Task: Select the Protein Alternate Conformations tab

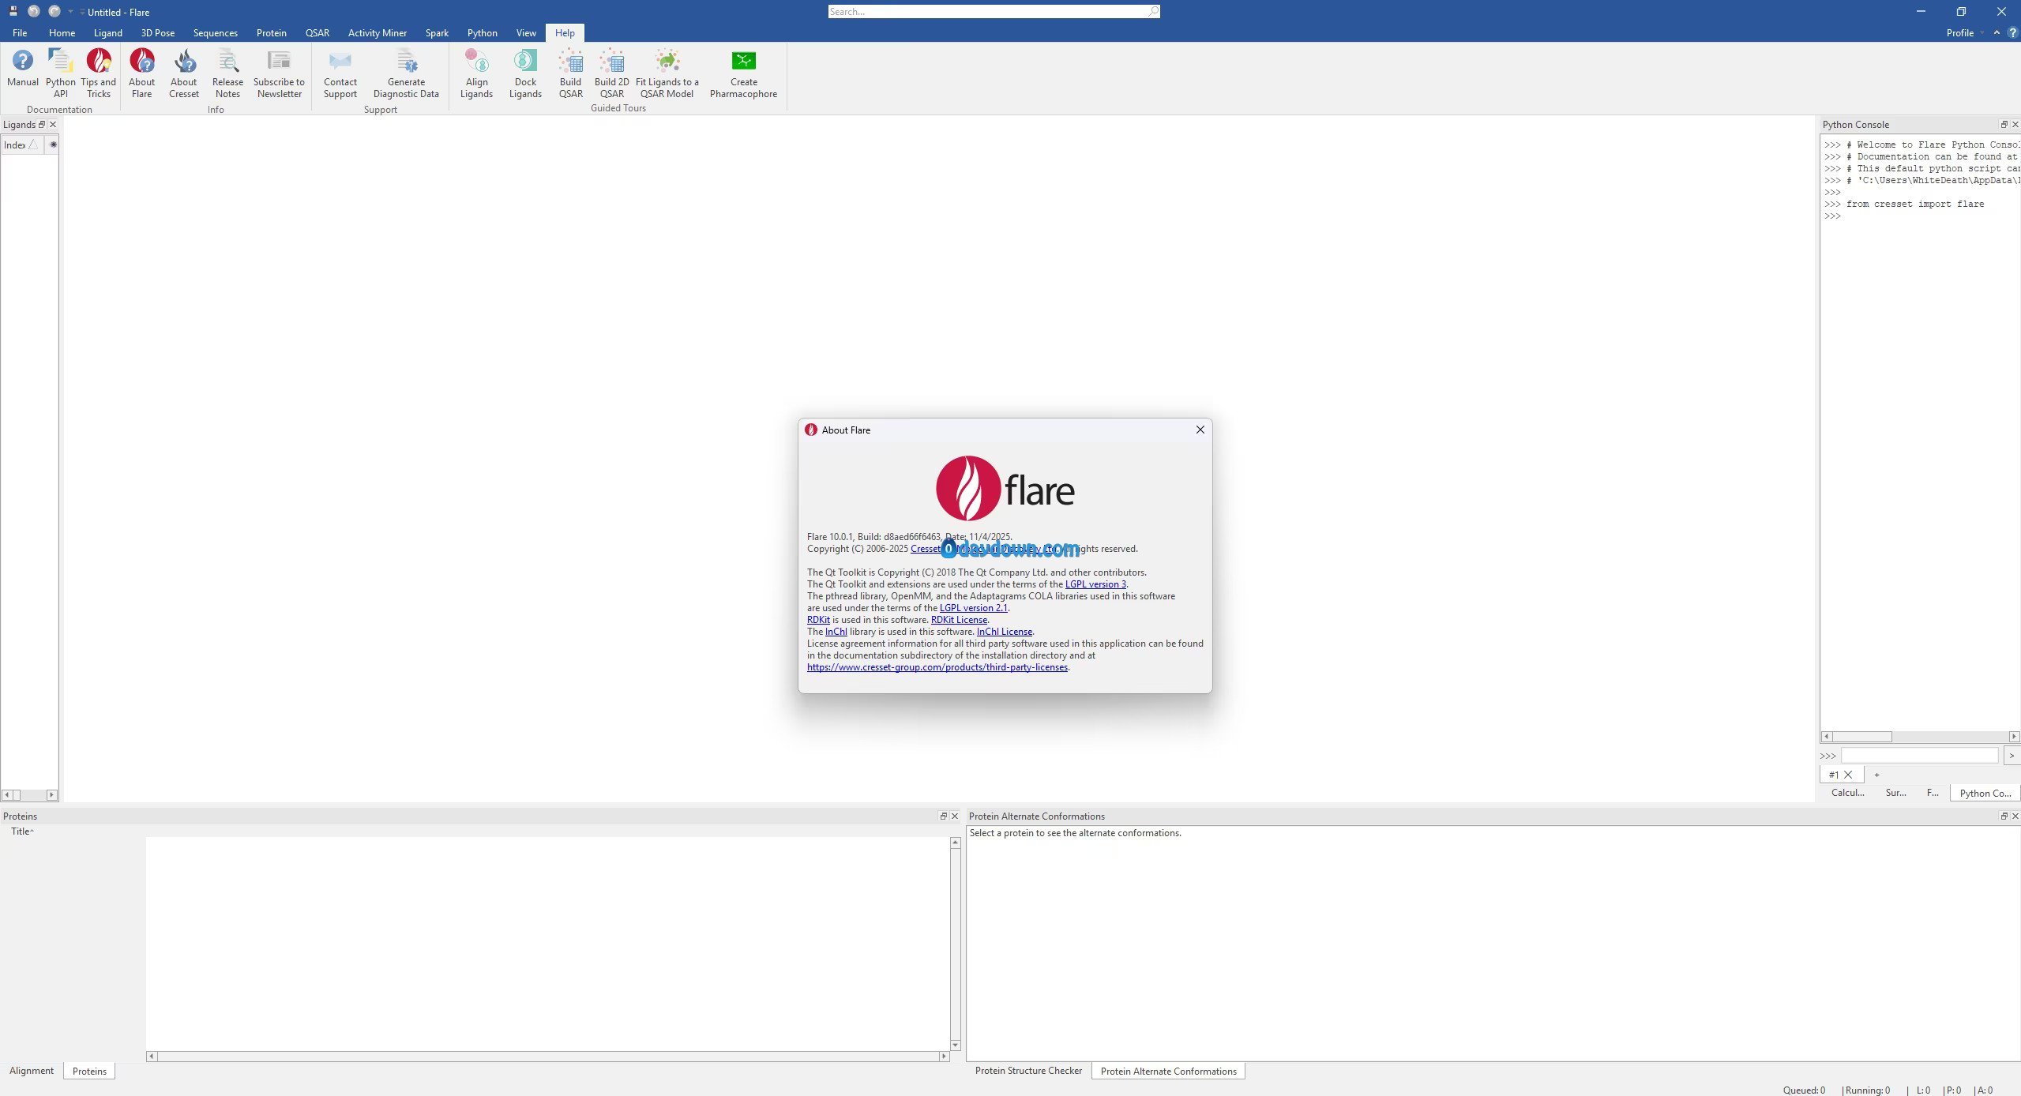Action: pyautogui.click(x=1168, y=1072)
